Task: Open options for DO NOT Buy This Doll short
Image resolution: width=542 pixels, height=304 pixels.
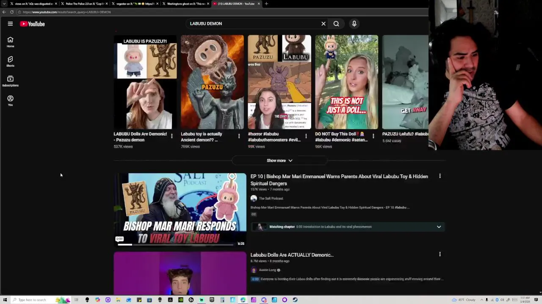Action: 373,136
